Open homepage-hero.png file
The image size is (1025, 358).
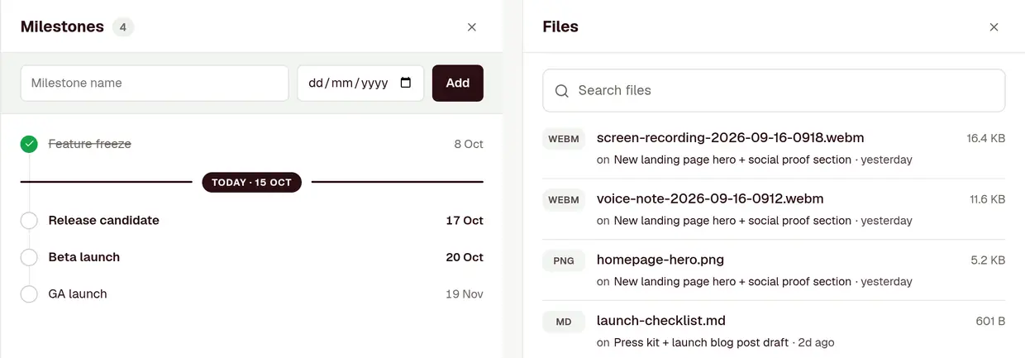tap(660, 260)
